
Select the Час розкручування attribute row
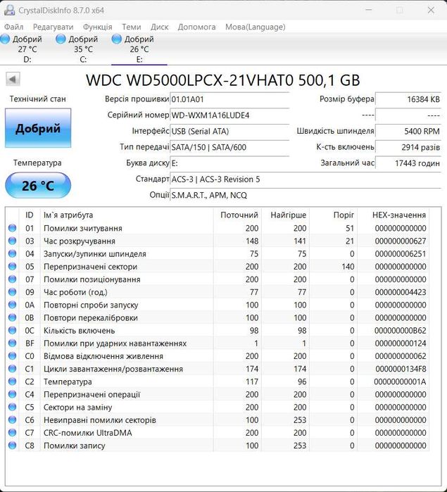pos(218,241)
